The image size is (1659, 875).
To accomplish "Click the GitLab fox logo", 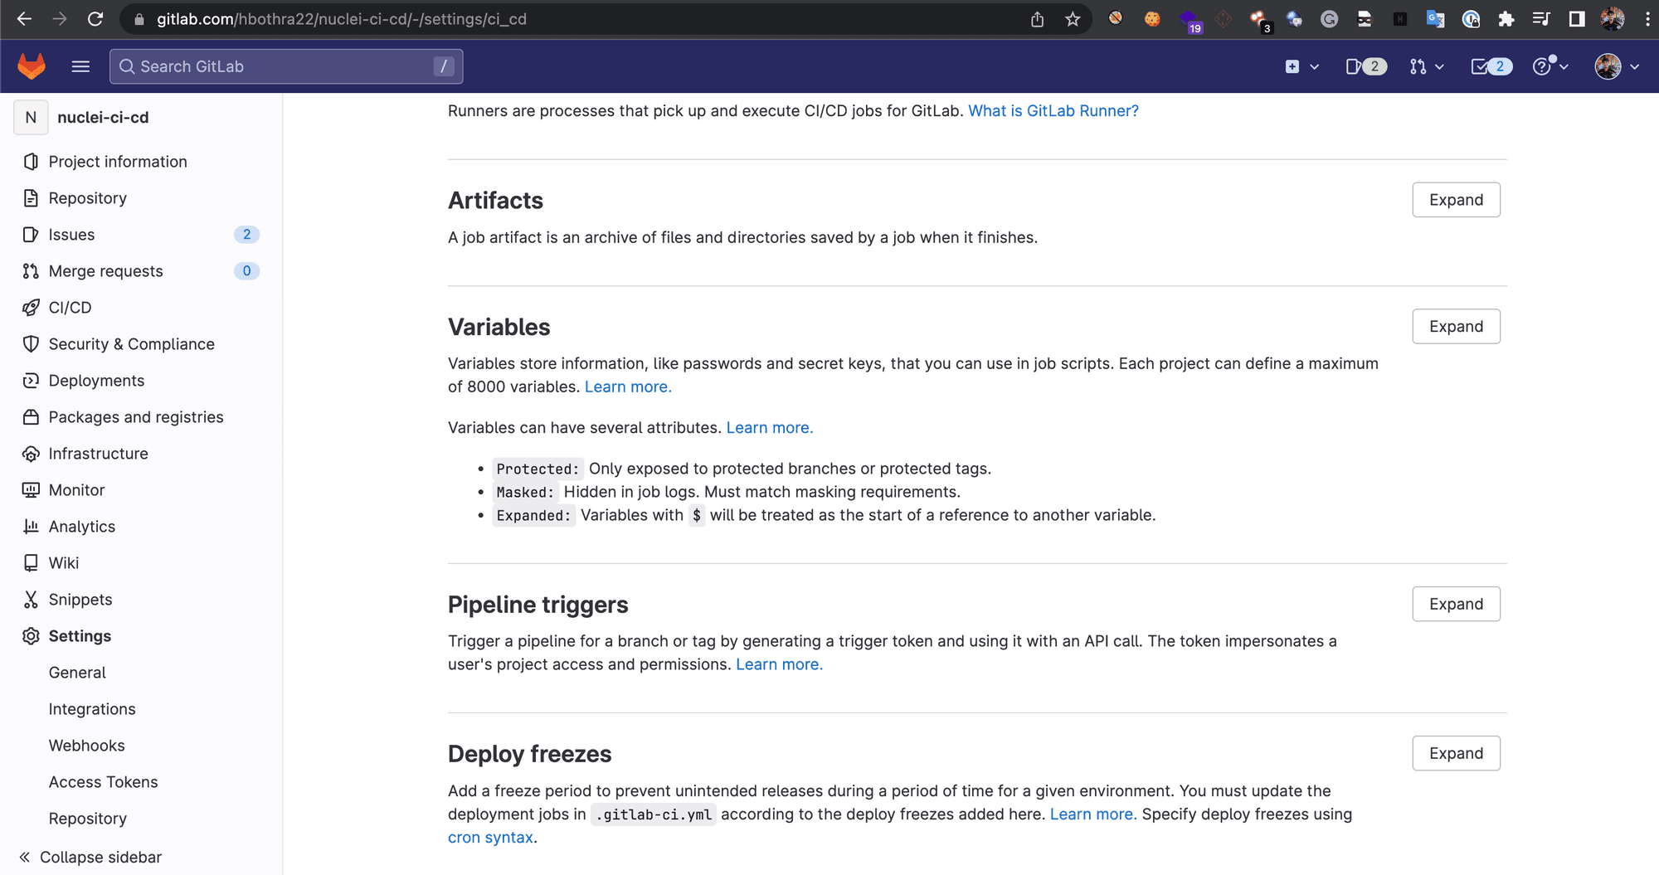I will [x=32, y=66].
